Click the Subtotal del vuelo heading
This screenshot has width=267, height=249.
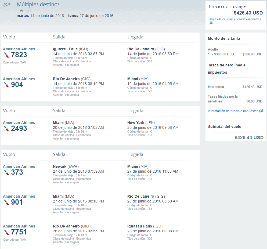coord(225,127)
